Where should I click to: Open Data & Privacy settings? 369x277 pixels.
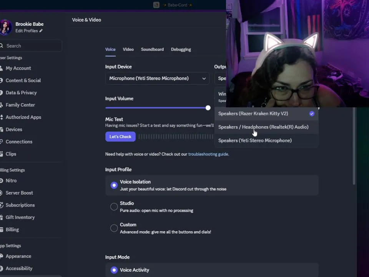(x=21, y=93)
